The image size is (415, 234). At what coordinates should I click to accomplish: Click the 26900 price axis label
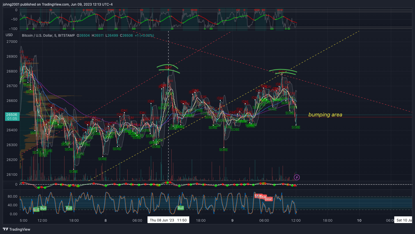point(11,57)
